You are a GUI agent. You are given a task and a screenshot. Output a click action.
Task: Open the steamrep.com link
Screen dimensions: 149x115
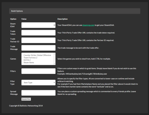point(88,25)
